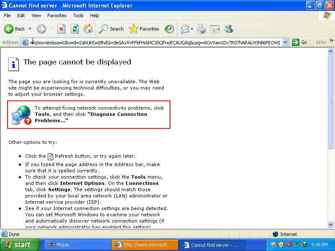Open the File menu

7,15
